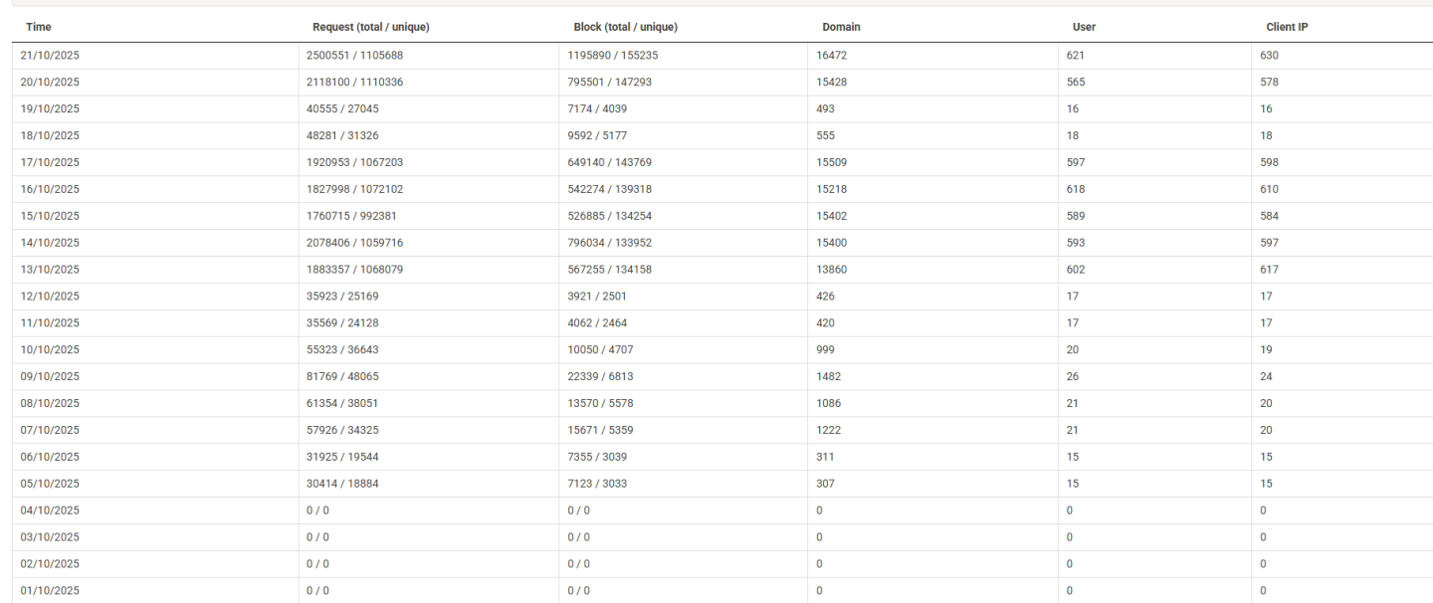Sort by the Domain column header
The height and width of the screenshot is (603, 1433).
[x=841, y=27]
